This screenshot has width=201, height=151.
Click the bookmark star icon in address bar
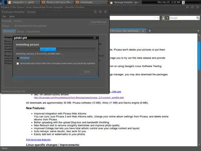[155, 18]
